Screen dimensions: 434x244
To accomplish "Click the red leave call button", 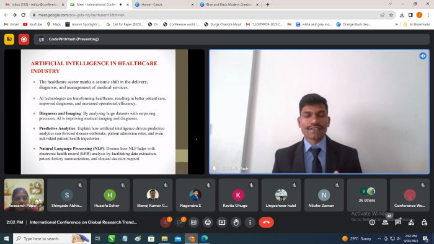I will (x=266, y=222).
